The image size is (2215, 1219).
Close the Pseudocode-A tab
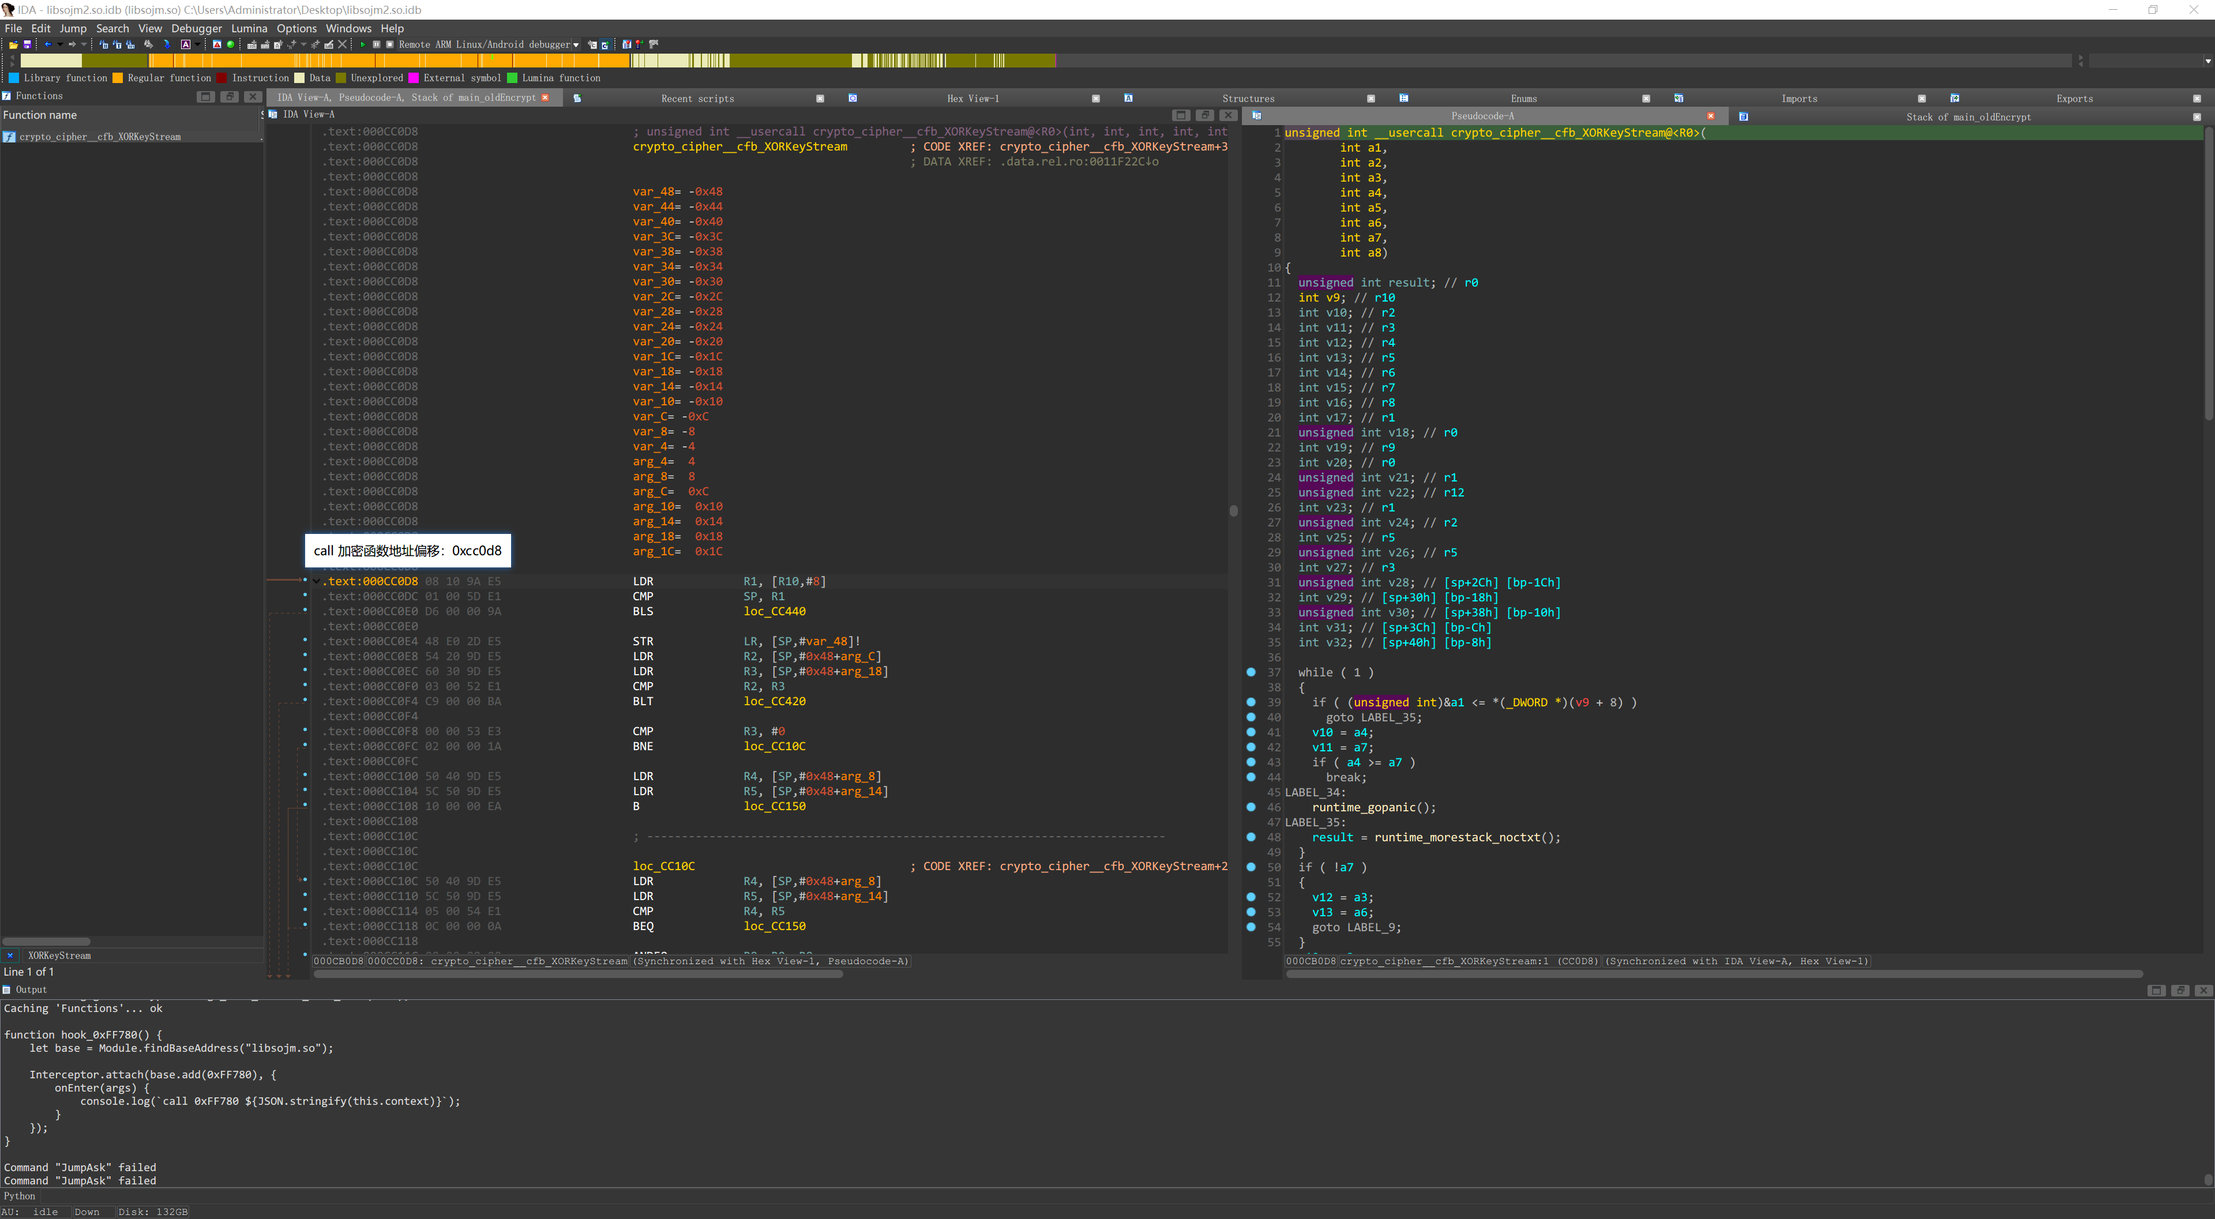[1710, 116]
